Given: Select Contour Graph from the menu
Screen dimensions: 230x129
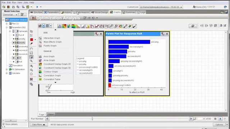Looking at the screenshot, I should pyautogui.click(x=51, y=72).
